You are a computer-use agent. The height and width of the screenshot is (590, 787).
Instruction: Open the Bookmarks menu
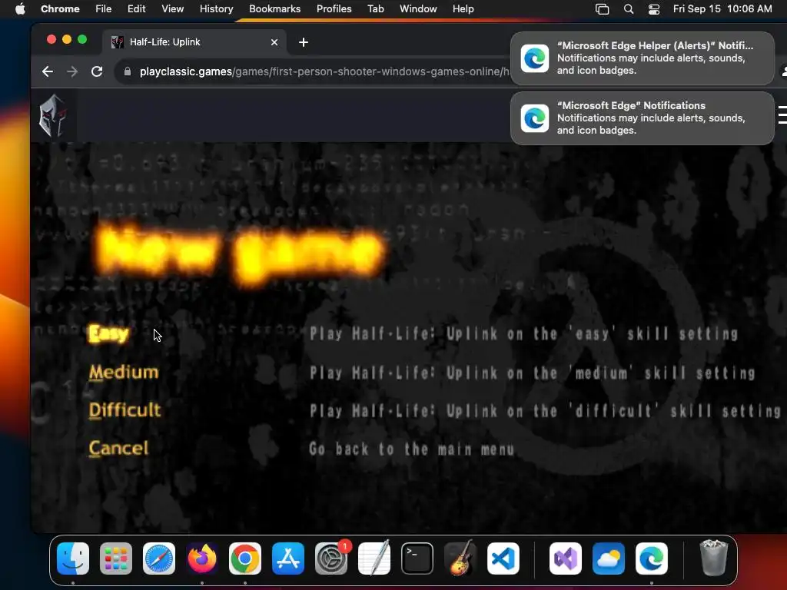tap(274, 9)
